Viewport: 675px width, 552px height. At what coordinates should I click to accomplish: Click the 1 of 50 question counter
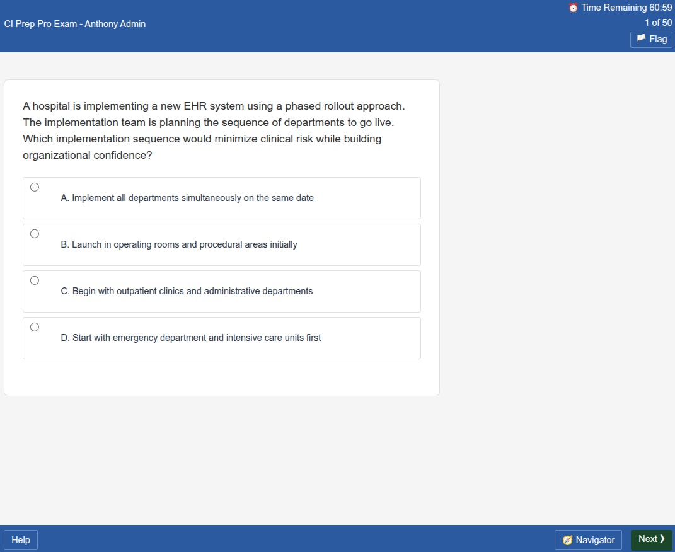pos(658,23)
